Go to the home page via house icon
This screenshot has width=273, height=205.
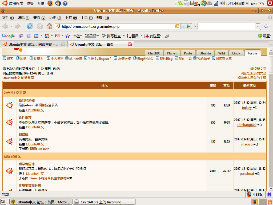coord(49,26)
